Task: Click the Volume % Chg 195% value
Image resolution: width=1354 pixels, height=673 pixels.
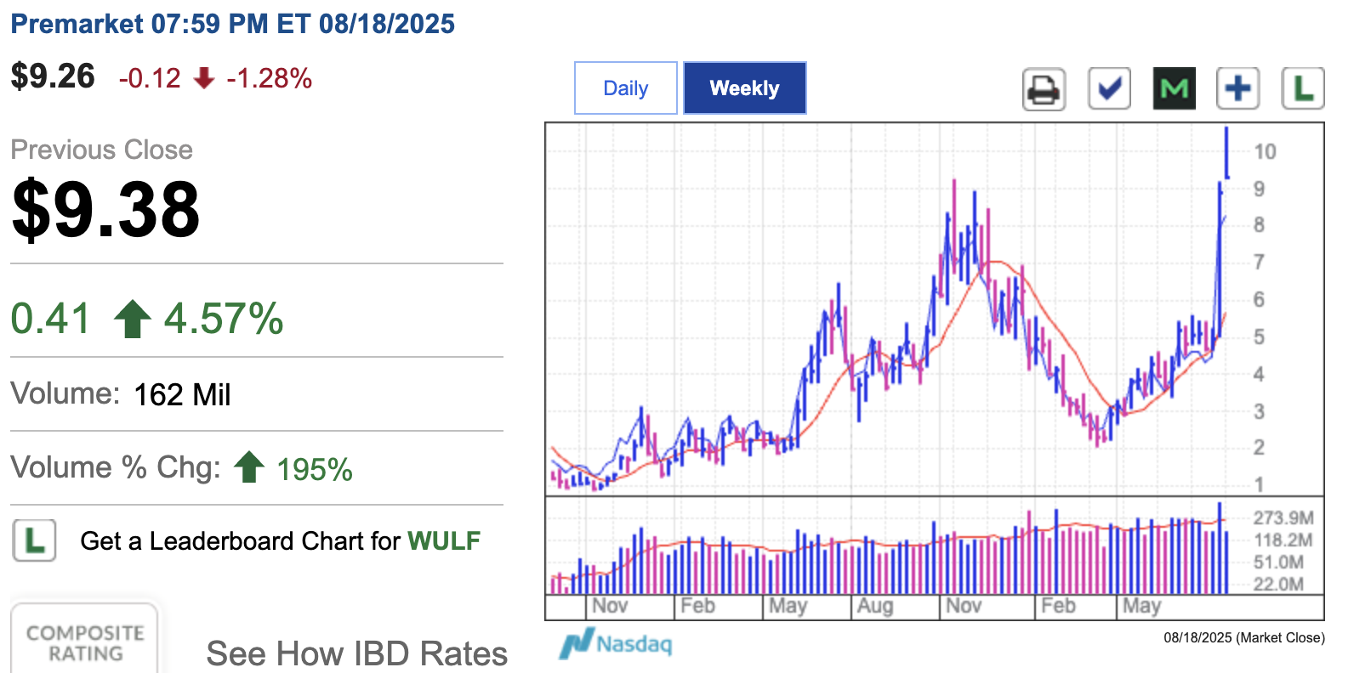Action: pyautogui.click(x=314, y=469)
